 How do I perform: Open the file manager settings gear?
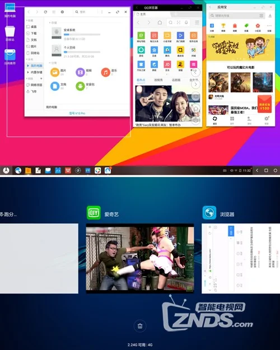click(62, 12)
